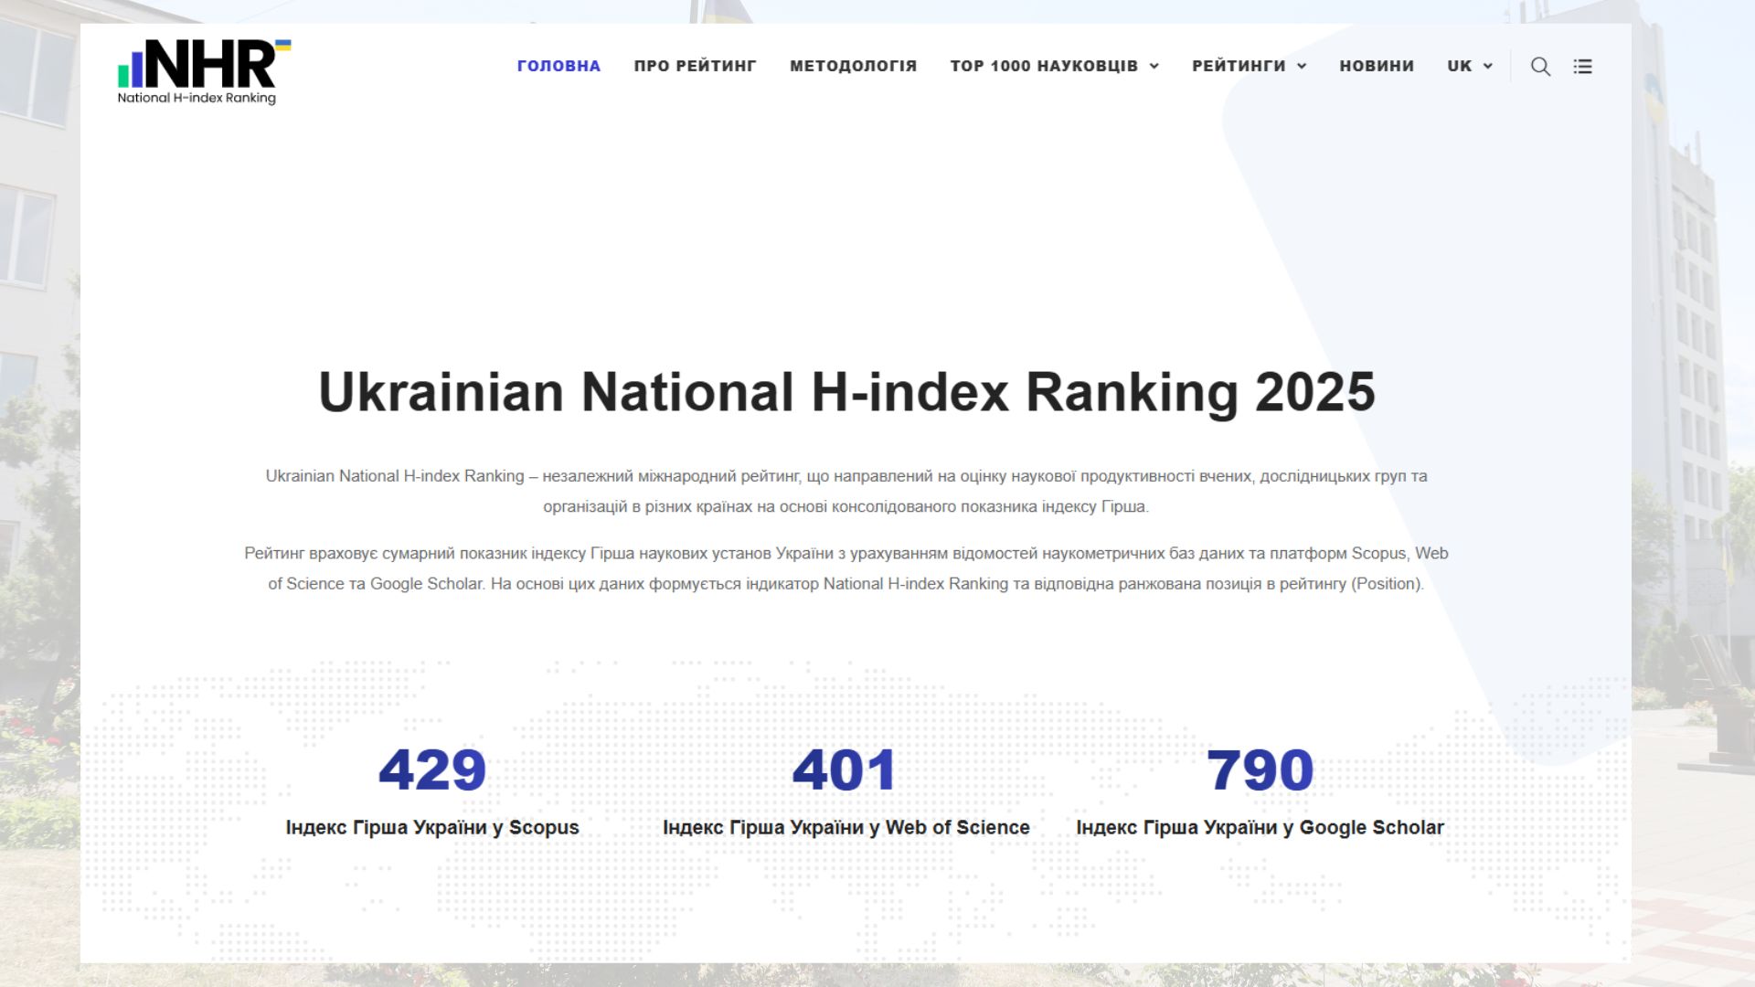Open the ПРО РЕЙТИНГ page
Screen dimensions: 1755x987
pyautogui.click(x=696, y=66)
